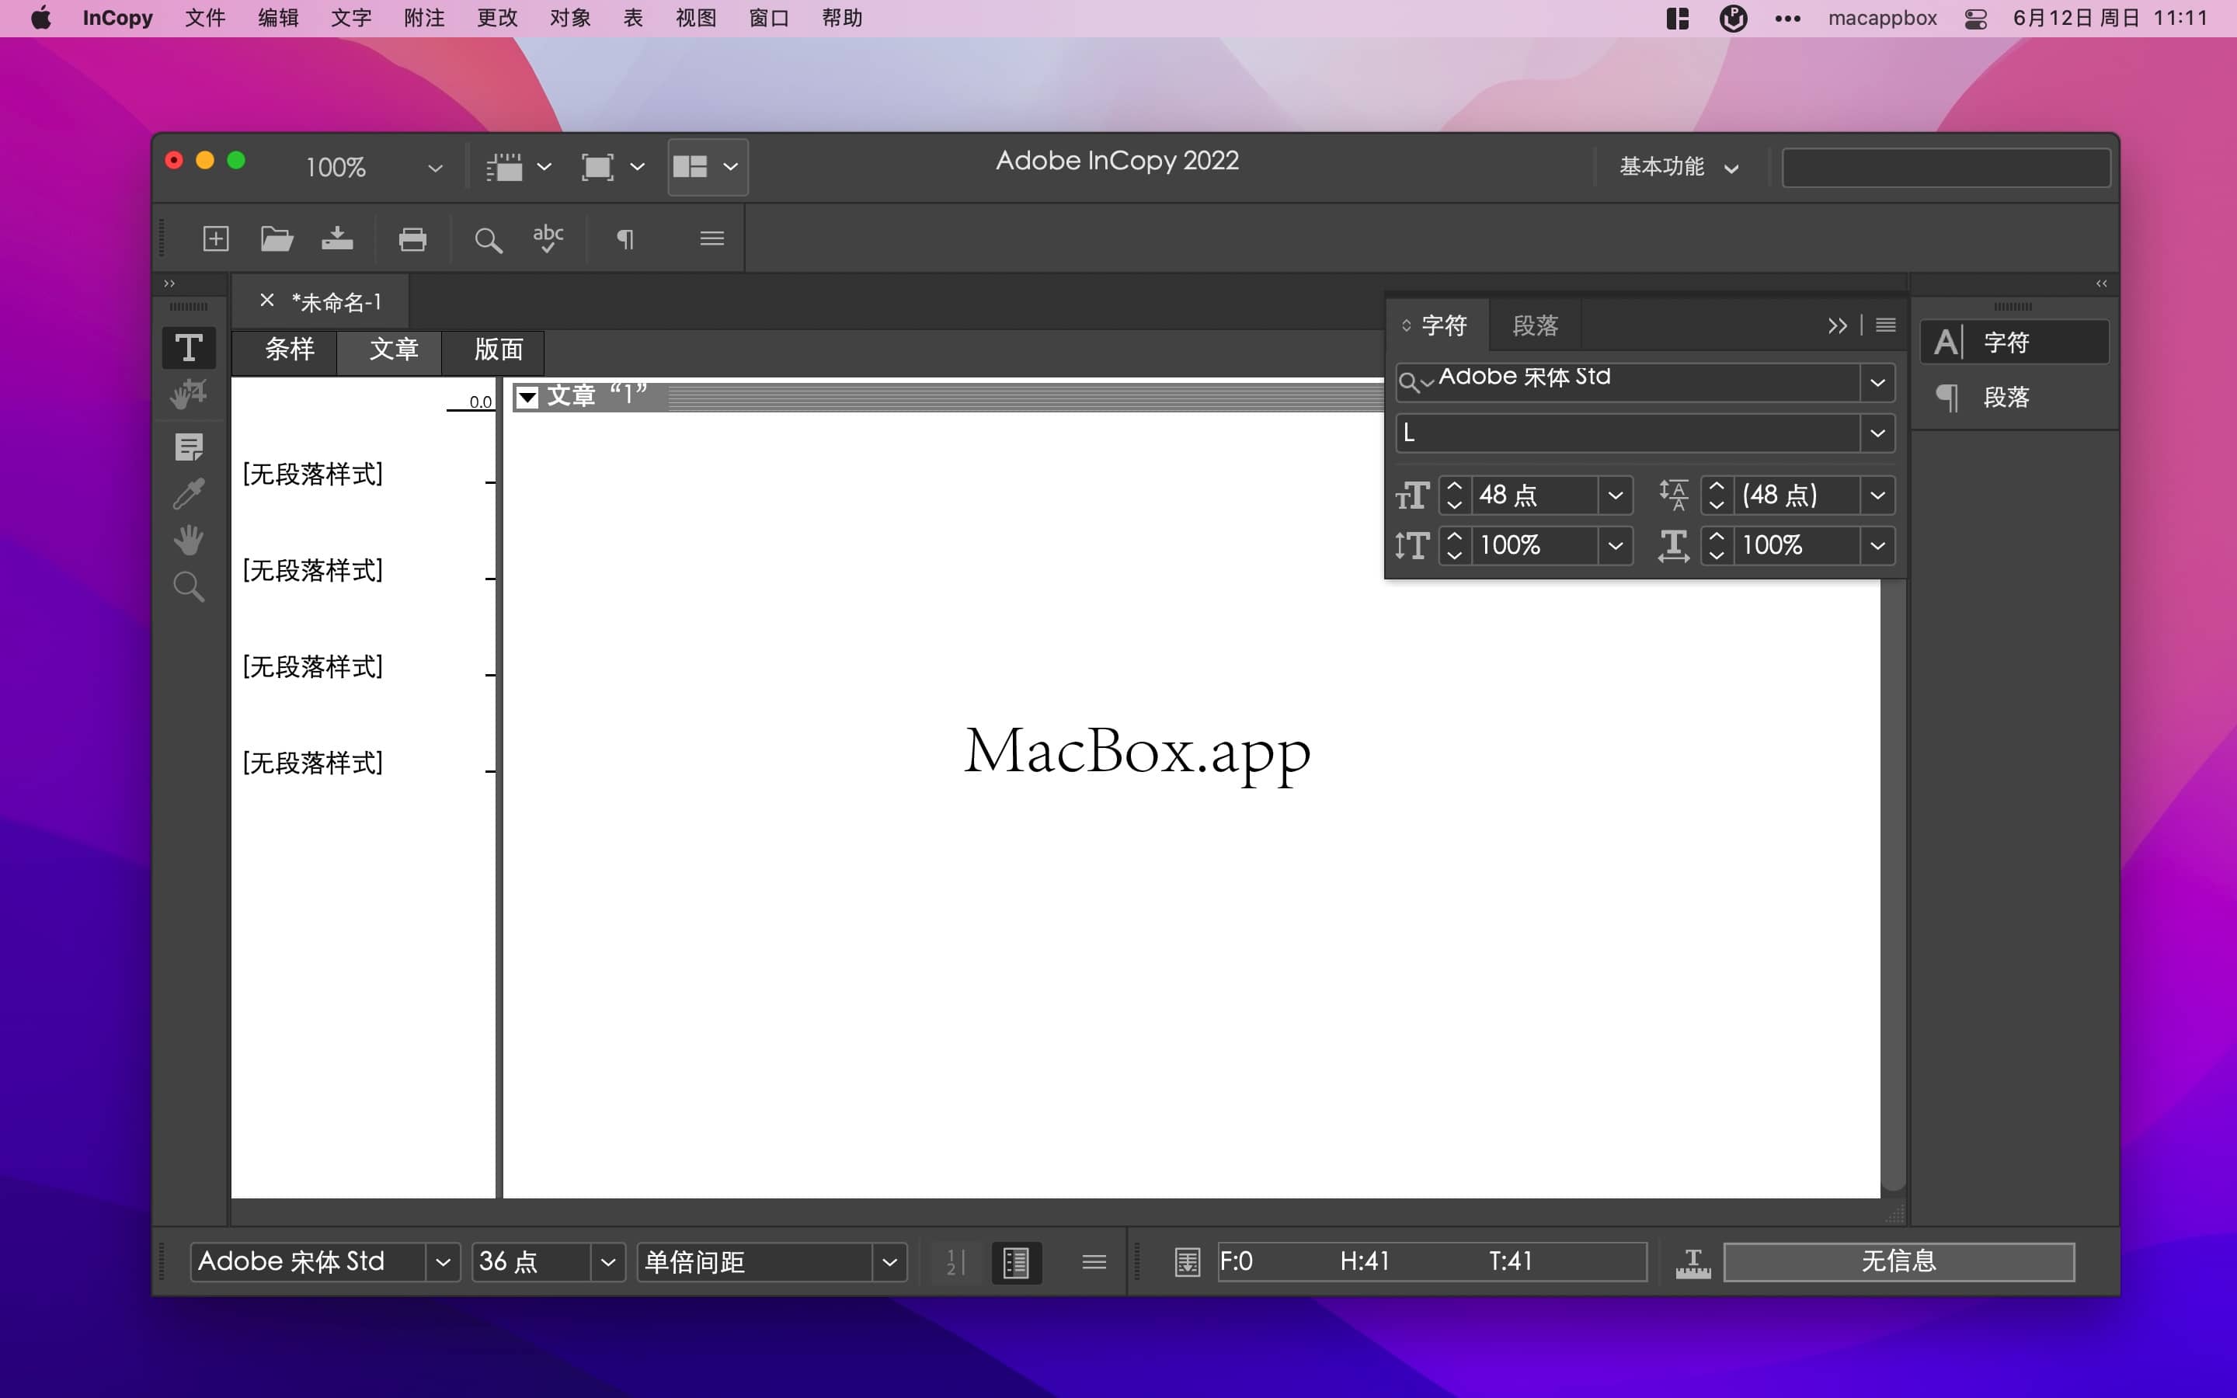Click the first [无段落样式] style row
2237x1398 pixels.
click(312, 475)
